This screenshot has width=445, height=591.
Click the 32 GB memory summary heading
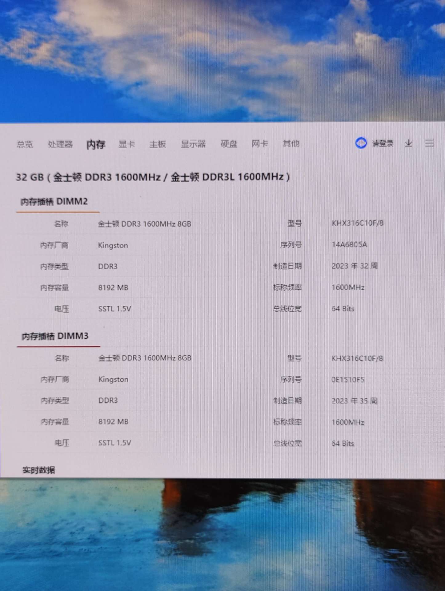click(x=153, y=177)
